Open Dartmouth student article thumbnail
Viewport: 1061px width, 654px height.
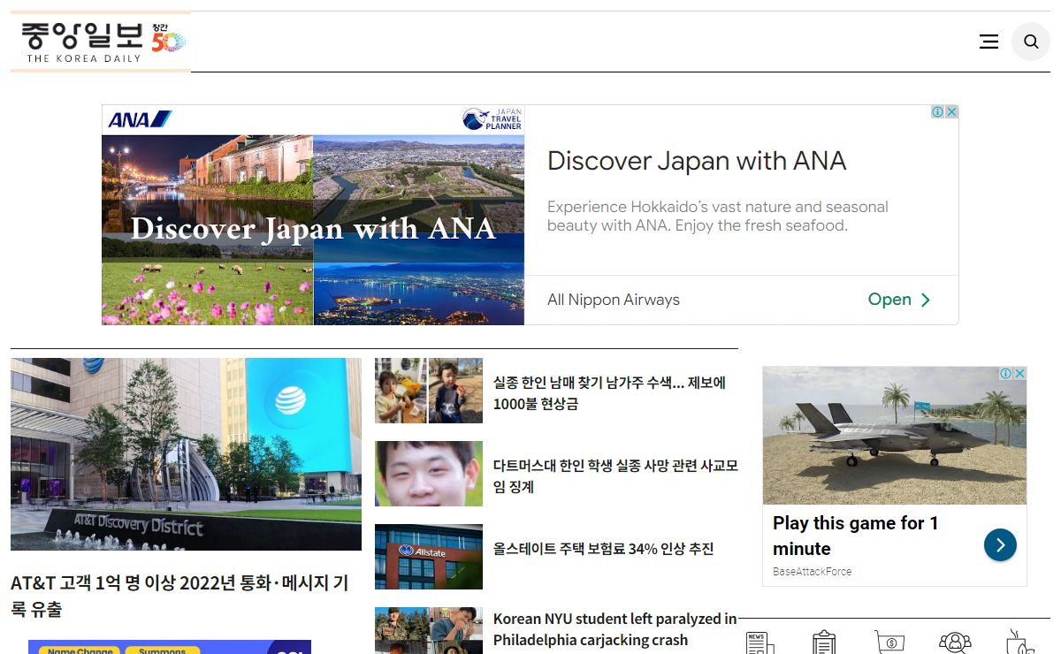click(429, 474)
